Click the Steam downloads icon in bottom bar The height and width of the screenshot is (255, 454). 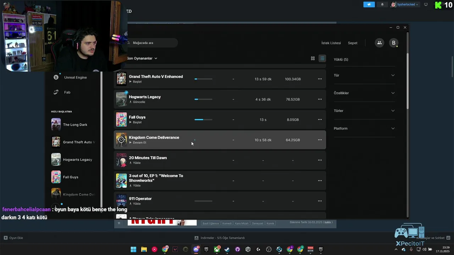196,238
